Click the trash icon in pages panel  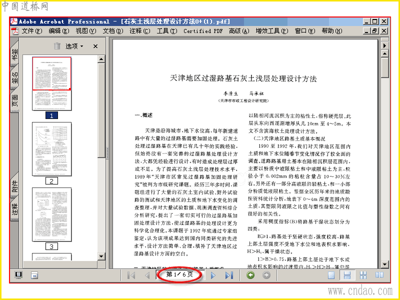[x=57, y=46]
